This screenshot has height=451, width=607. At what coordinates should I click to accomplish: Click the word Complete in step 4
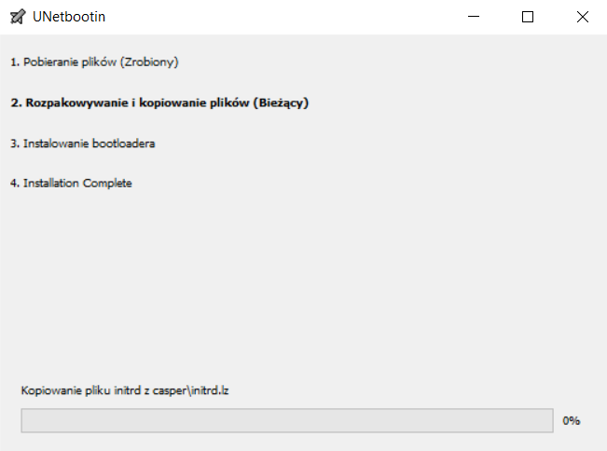tap(107, 183)
